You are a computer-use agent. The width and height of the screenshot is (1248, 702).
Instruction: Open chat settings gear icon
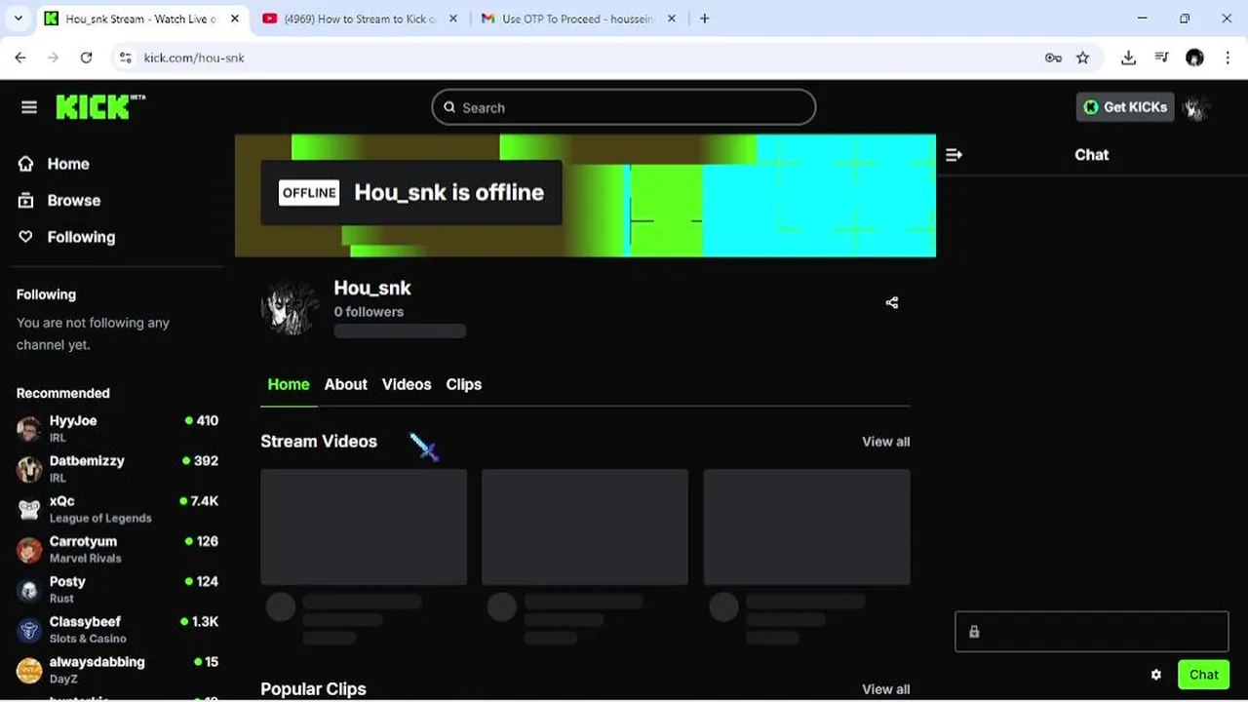[1156, 675]
